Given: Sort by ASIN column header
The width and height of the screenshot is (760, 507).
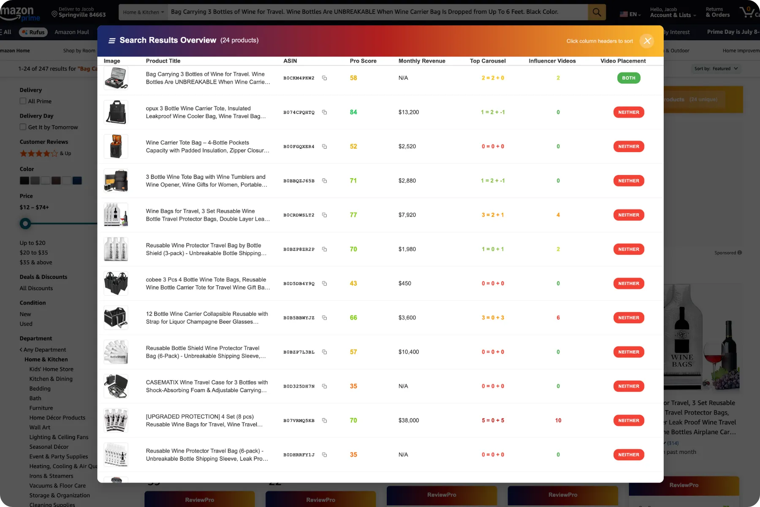Looking at the screenshot, I should coord(290,61).
